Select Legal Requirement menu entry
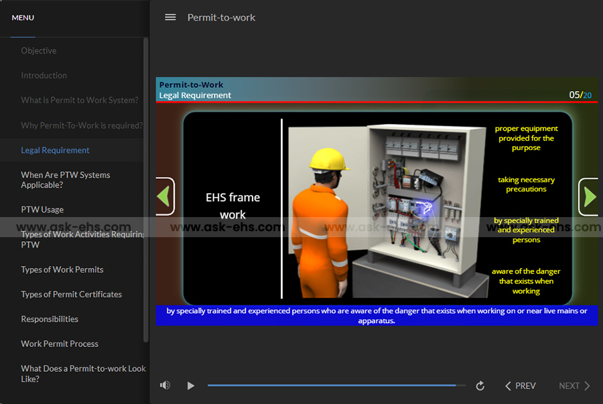This screenshot has width=603, height=404. [55, 150]
